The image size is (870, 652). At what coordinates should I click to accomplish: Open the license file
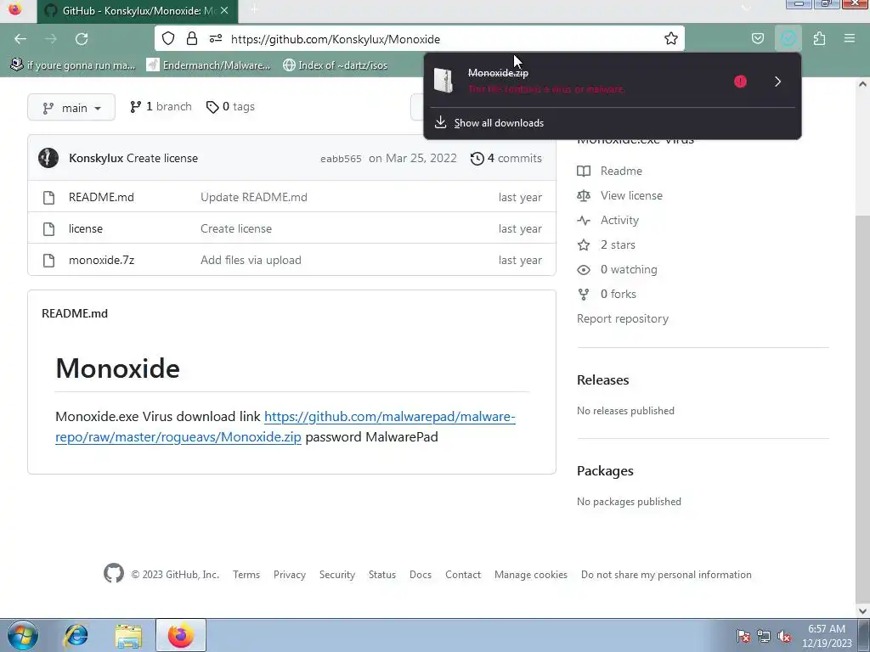coord(86,228)
